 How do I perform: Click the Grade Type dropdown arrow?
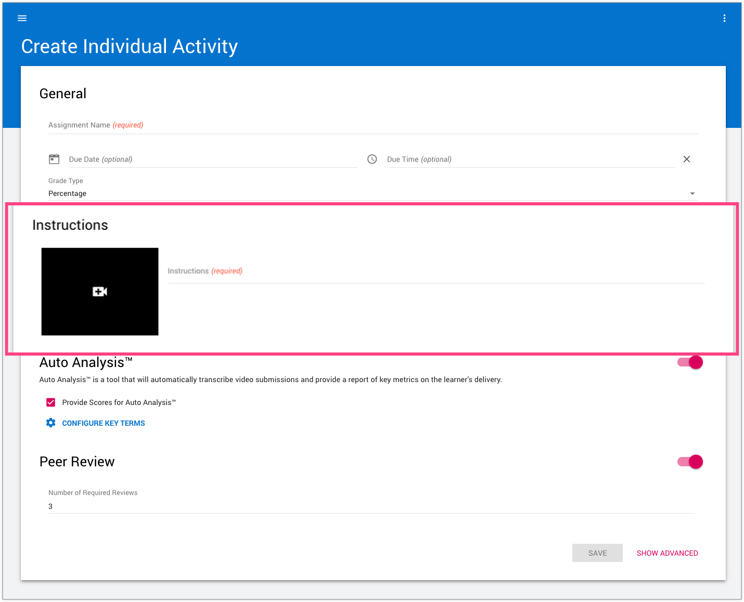click(x=692, y=193)
